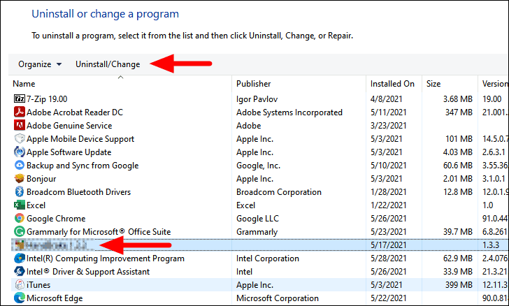Click the Adobe Genuine Service icon

[20, 125]
